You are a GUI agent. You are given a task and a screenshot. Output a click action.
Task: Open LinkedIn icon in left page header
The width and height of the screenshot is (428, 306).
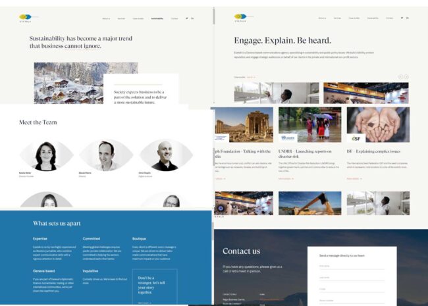point(193,18)
